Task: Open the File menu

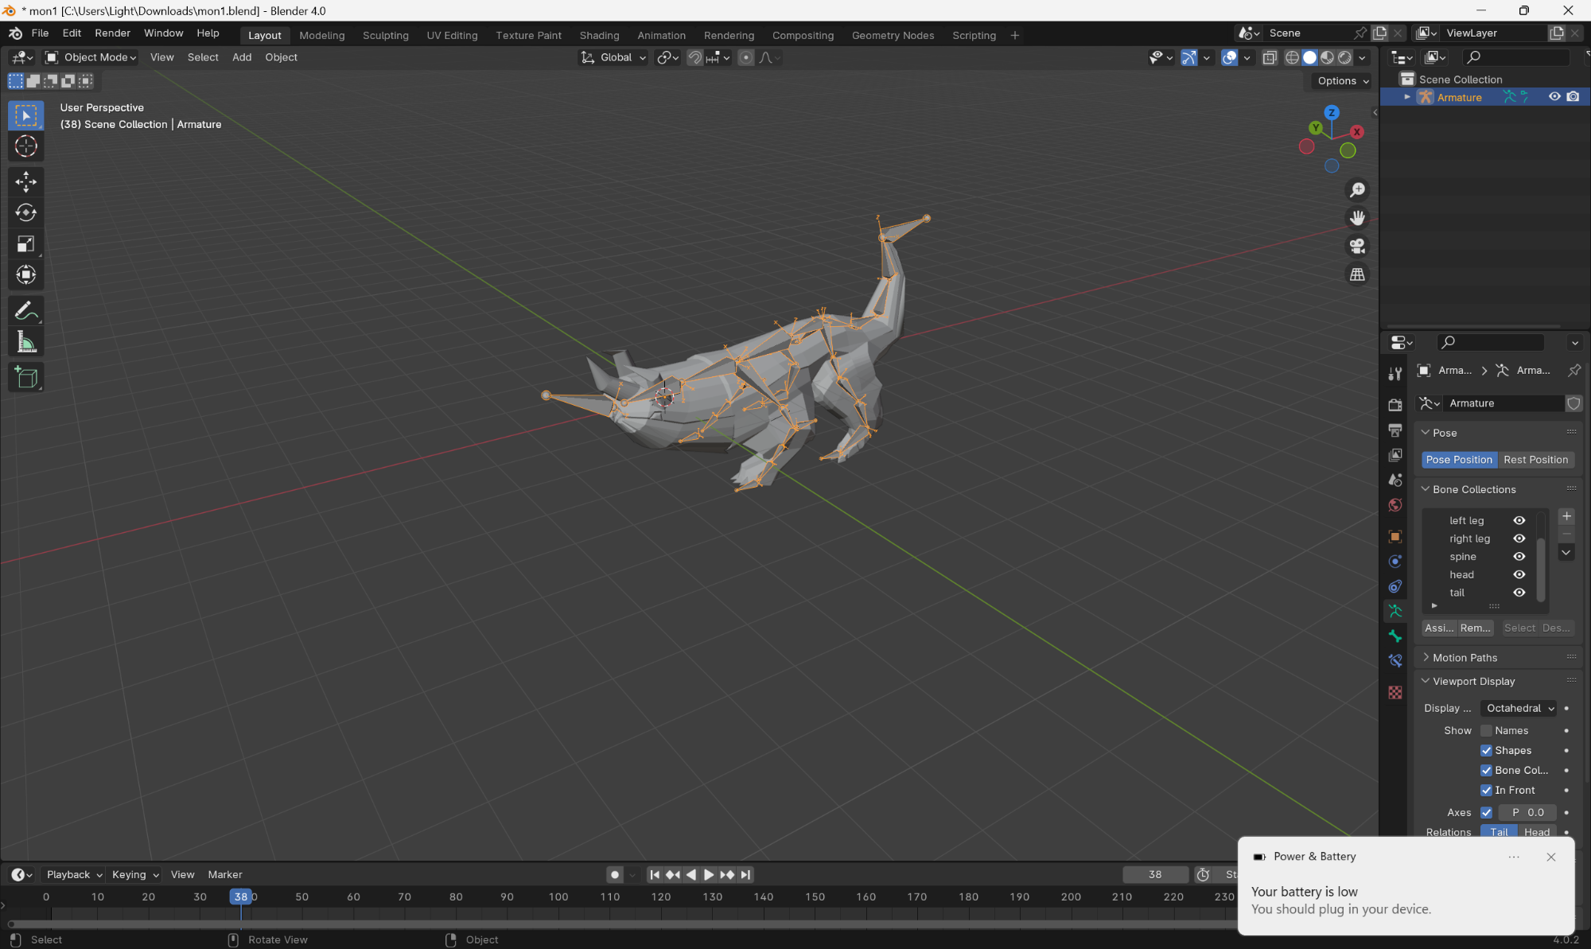Action: [x=40, y=33]
